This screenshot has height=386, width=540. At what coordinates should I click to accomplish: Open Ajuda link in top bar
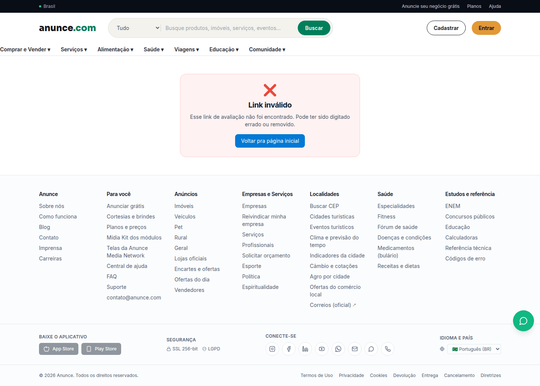click(495, 6)
